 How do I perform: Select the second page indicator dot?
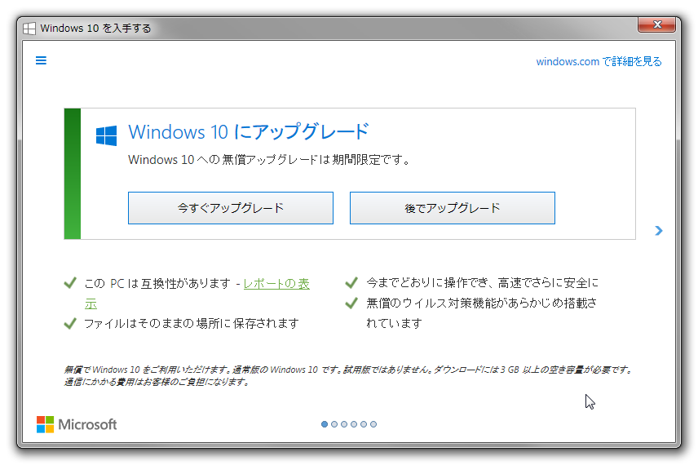(x=334, y=424)
